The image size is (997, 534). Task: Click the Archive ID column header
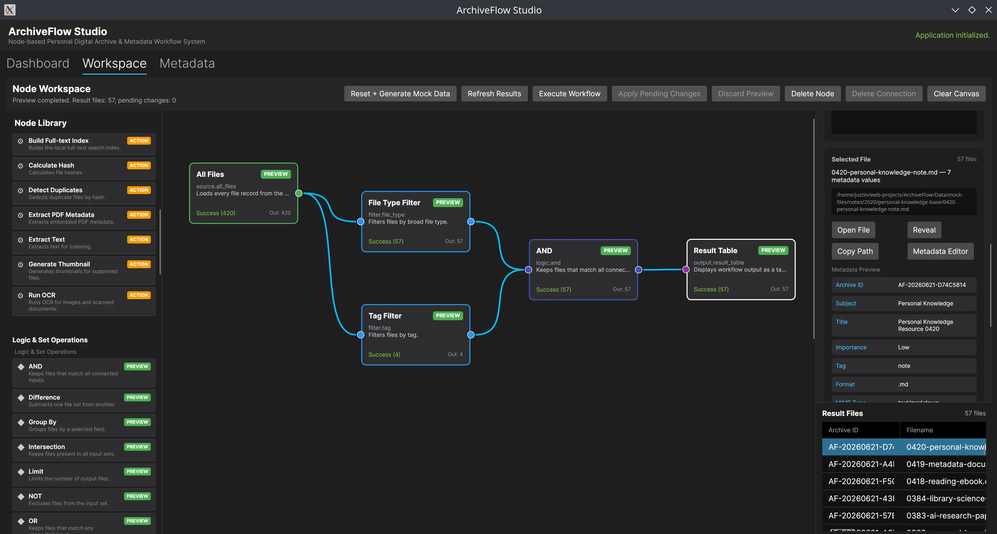tap(860, 430)
